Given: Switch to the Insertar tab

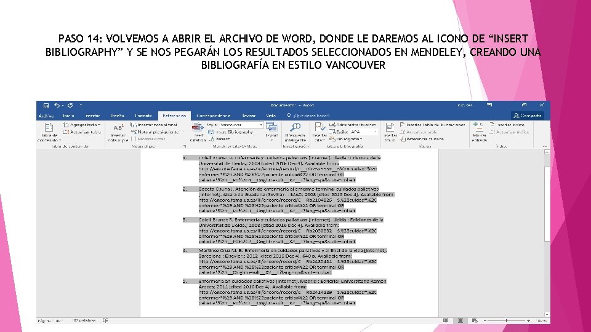Looking at the screenshot, I should tap(93, 116).
